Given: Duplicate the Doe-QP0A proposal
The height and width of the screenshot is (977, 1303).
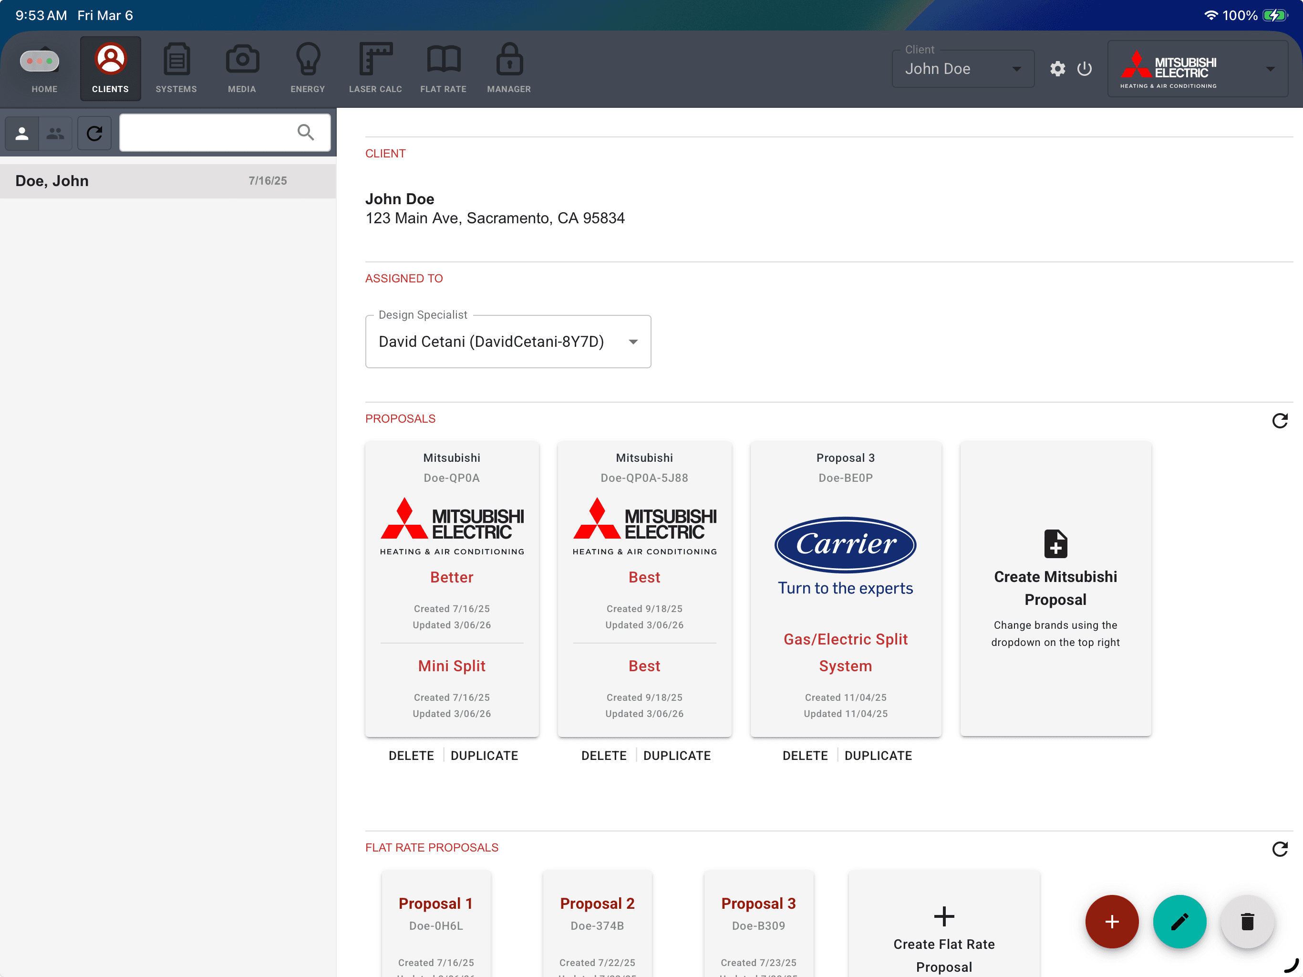Looking at the screenshot, I should tap(484, 756).
